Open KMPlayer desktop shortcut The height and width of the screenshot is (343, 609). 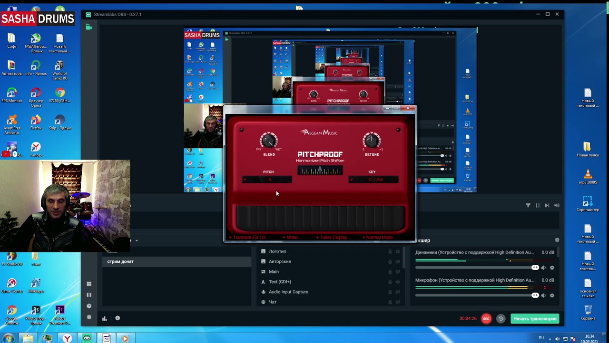(36, 286)
